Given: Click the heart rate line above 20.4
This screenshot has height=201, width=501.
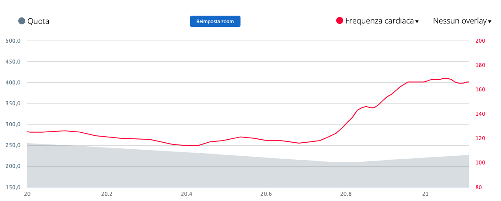Looking at the screenshot, I should [x=186, y=145].
